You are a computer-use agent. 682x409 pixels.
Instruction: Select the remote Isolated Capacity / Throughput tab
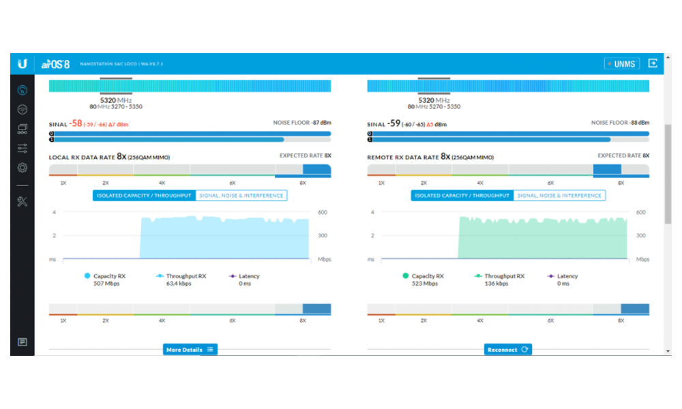point(462,196)
